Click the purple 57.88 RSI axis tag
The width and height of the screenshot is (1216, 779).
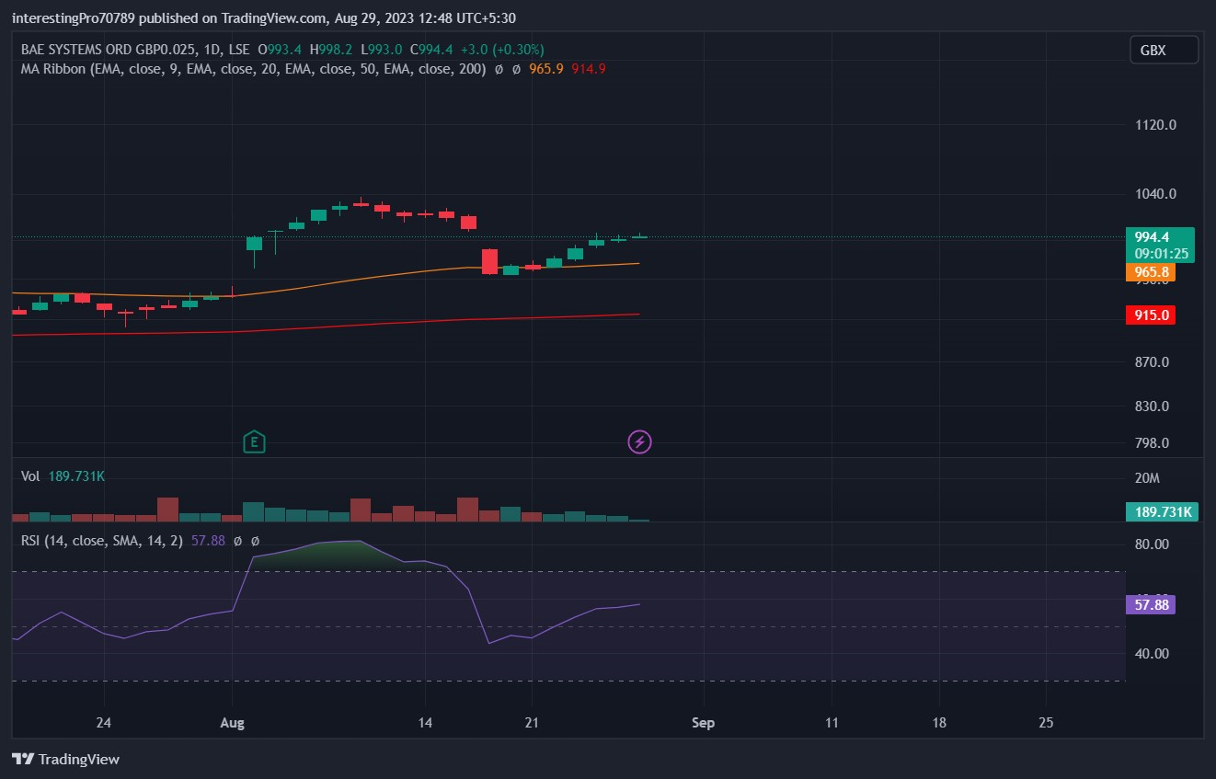coord(1151,604)
